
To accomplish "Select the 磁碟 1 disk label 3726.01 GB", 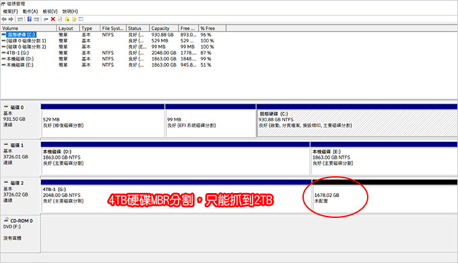I will coord(20,157).
